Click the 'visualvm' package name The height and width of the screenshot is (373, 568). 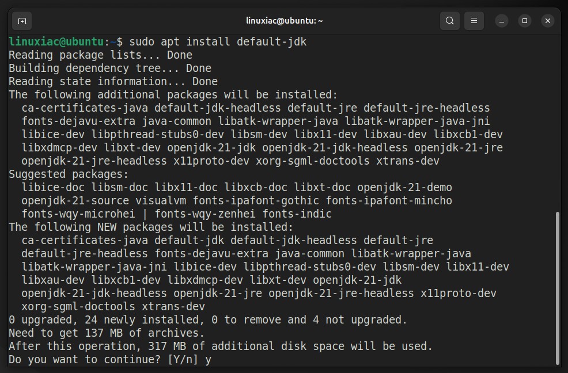click(x=161, y=201)
